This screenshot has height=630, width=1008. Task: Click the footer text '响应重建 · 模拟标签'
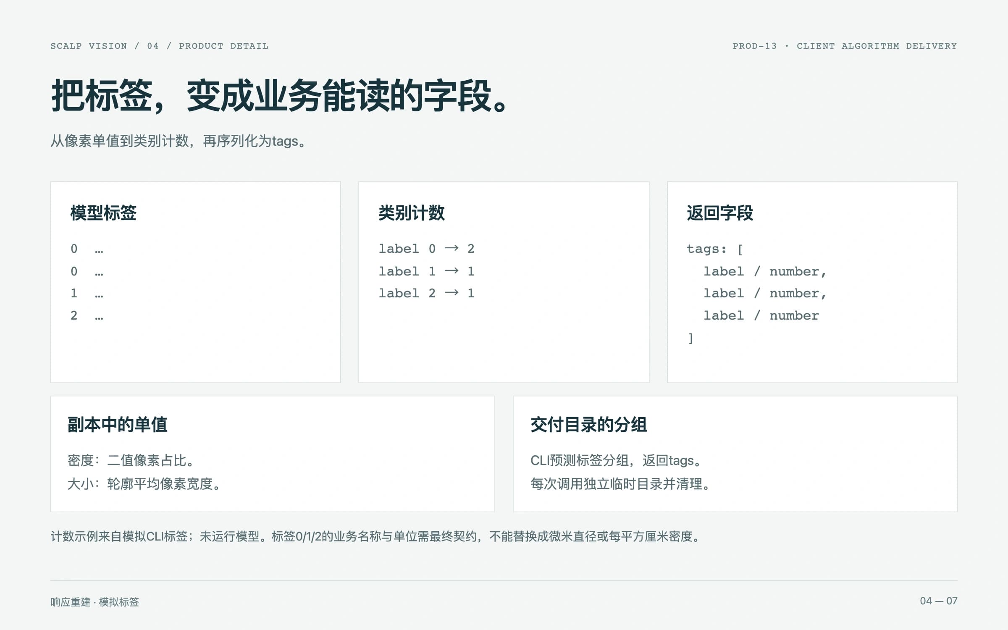click(94, 602)
